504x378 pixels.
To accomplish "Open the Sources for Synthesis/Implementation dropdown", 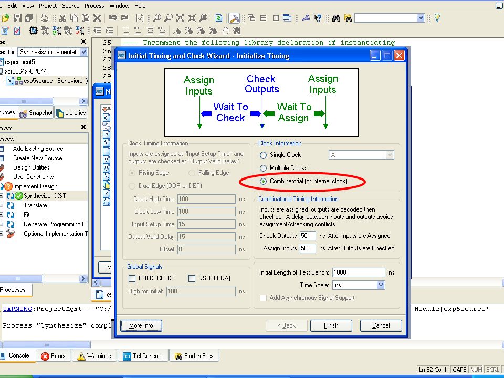I will [83, 52].
